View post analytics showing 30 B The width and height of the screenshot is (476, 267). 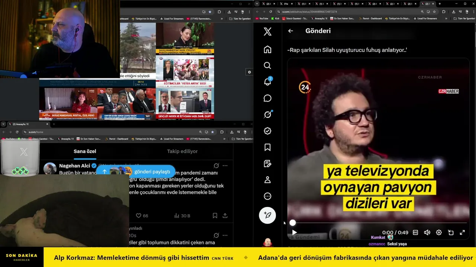[x=182, y=215]
